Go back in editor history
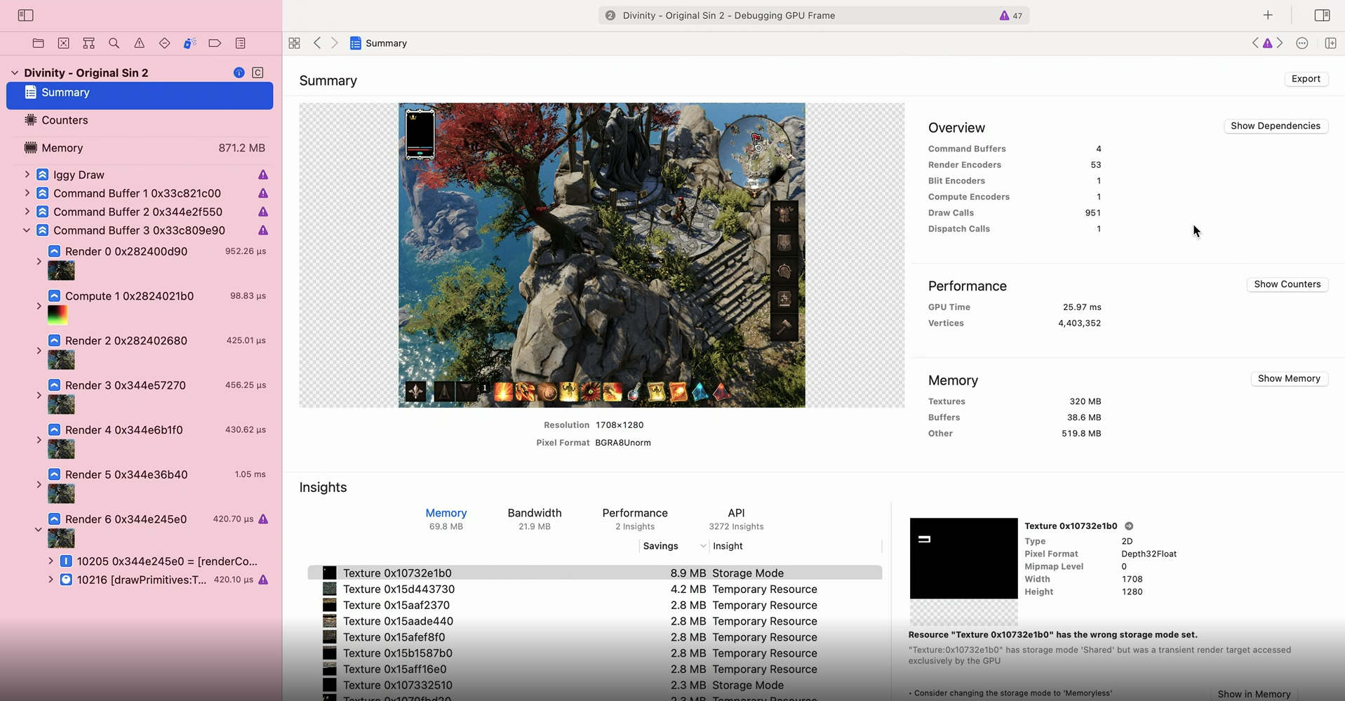1345x701 pixels. point(317,44)
